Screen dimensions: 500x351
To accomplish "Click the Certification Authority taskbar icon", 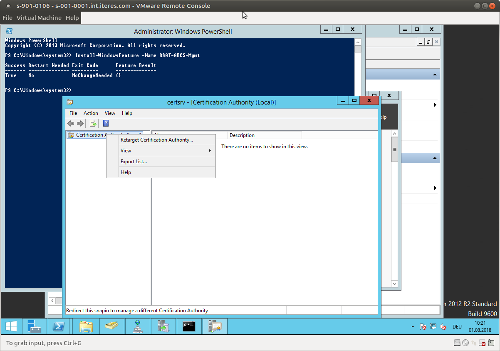I will [x=215, y=327].
